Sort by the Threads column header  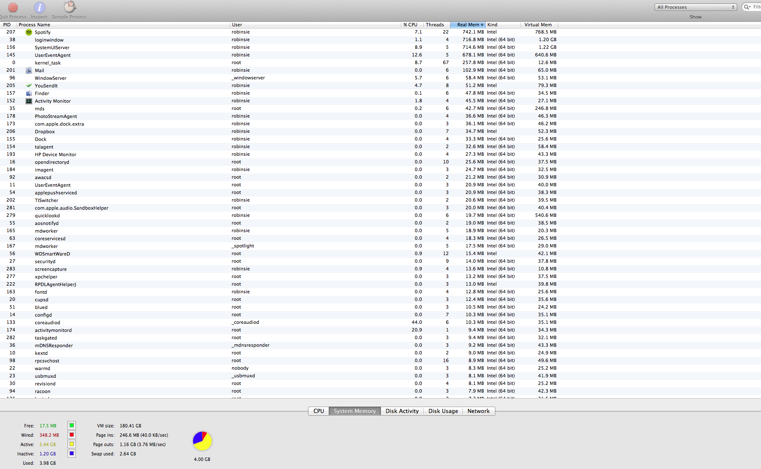pos(436,25)
